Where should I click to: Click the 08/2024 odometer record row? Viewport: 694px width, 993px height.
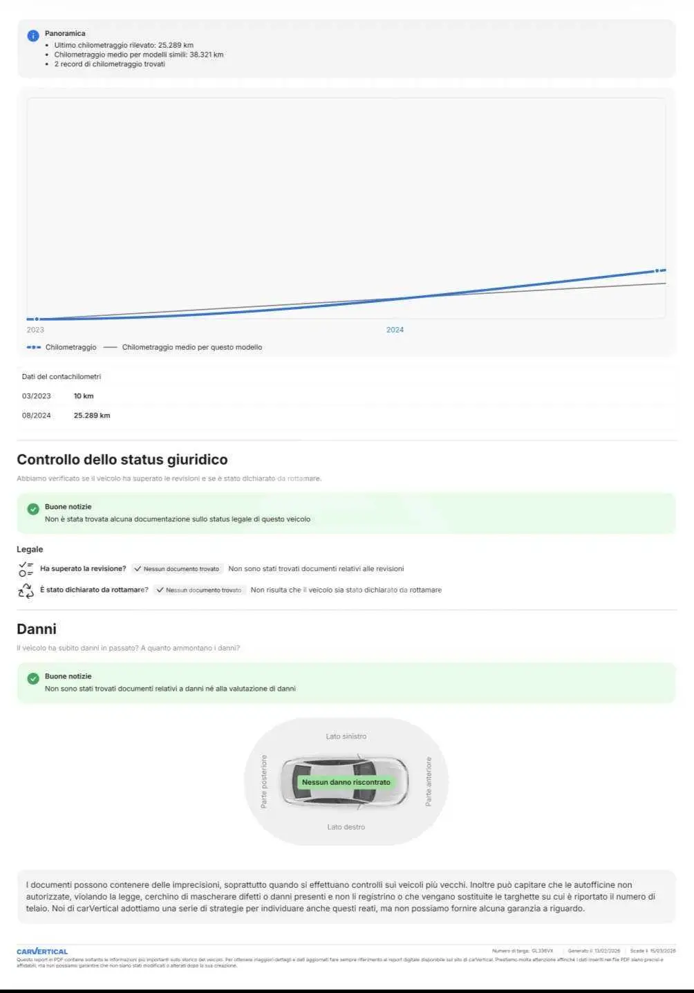pyautogui.click(x=346, y=416)
